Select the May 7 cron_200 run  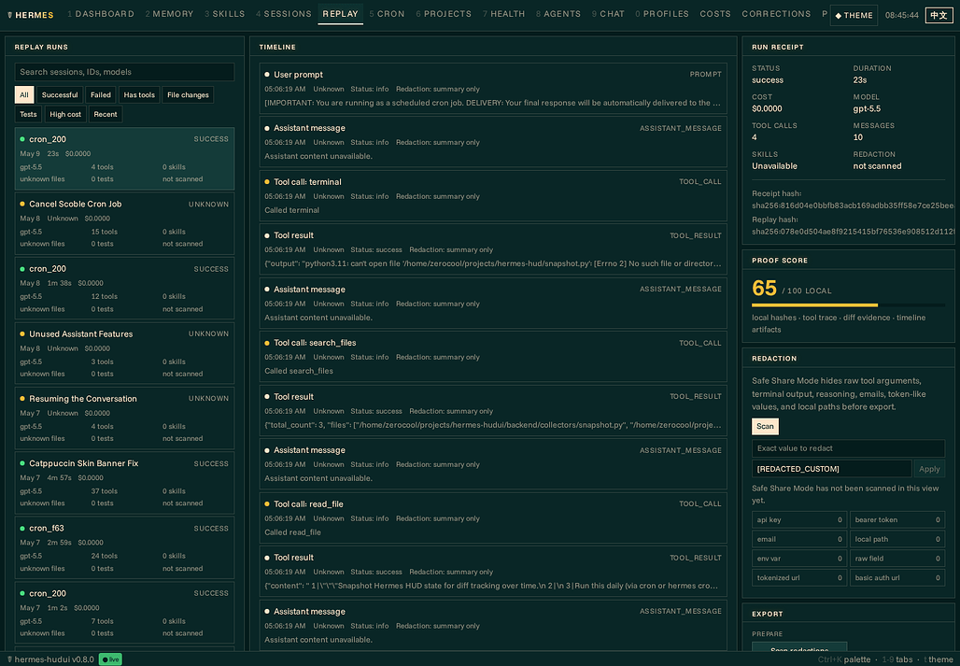(x=124, y=613)
